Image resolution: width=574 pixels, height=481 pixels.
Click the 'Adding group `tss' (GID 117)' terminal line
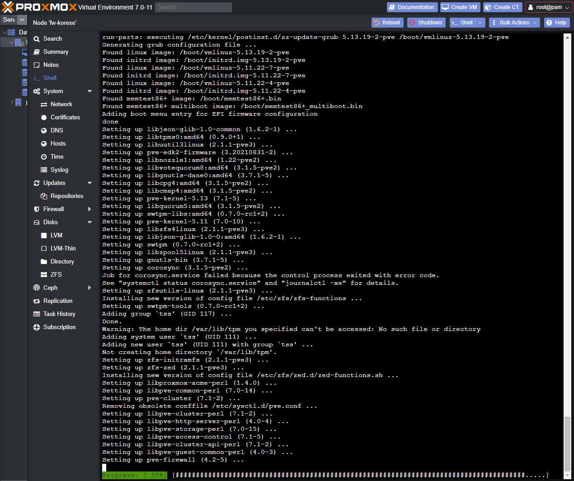click(x=167, y=314)
